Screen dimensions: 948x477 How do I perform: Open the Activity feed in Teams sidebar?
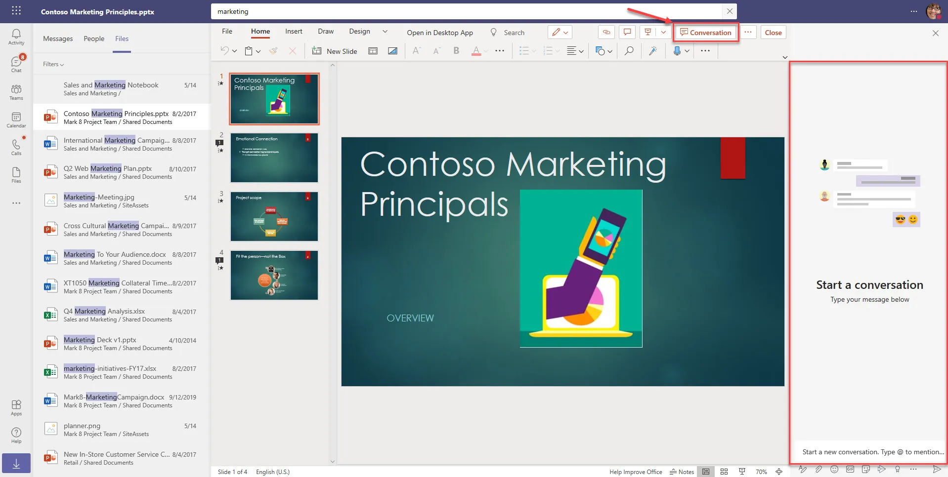pyautogui.click(x=16, y=37)
